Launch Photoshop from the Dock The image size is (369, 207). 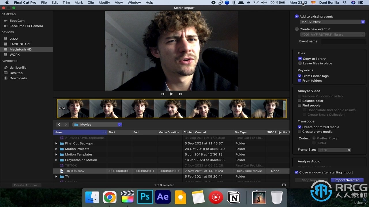pos(145,197)
